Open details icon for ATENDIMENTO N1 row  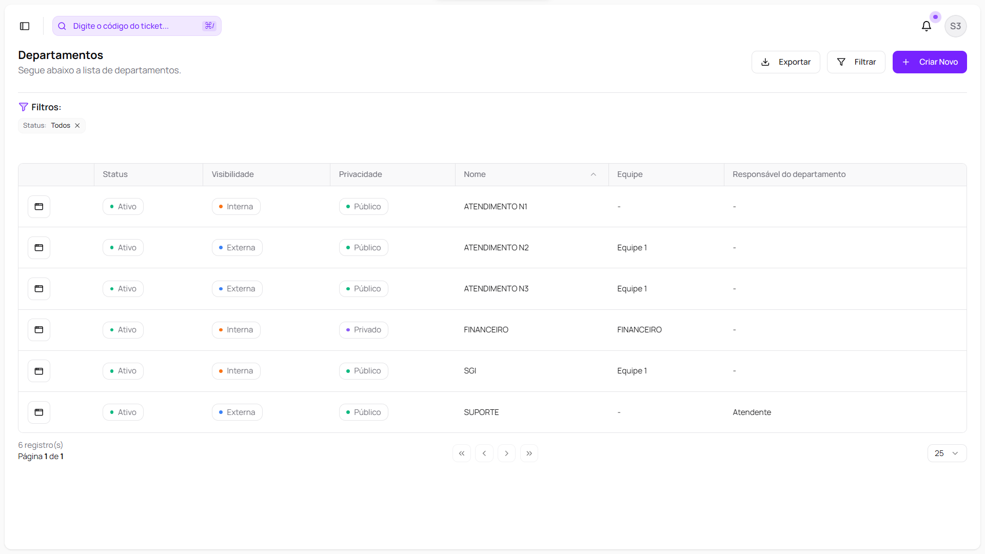(x=39, y=207)
